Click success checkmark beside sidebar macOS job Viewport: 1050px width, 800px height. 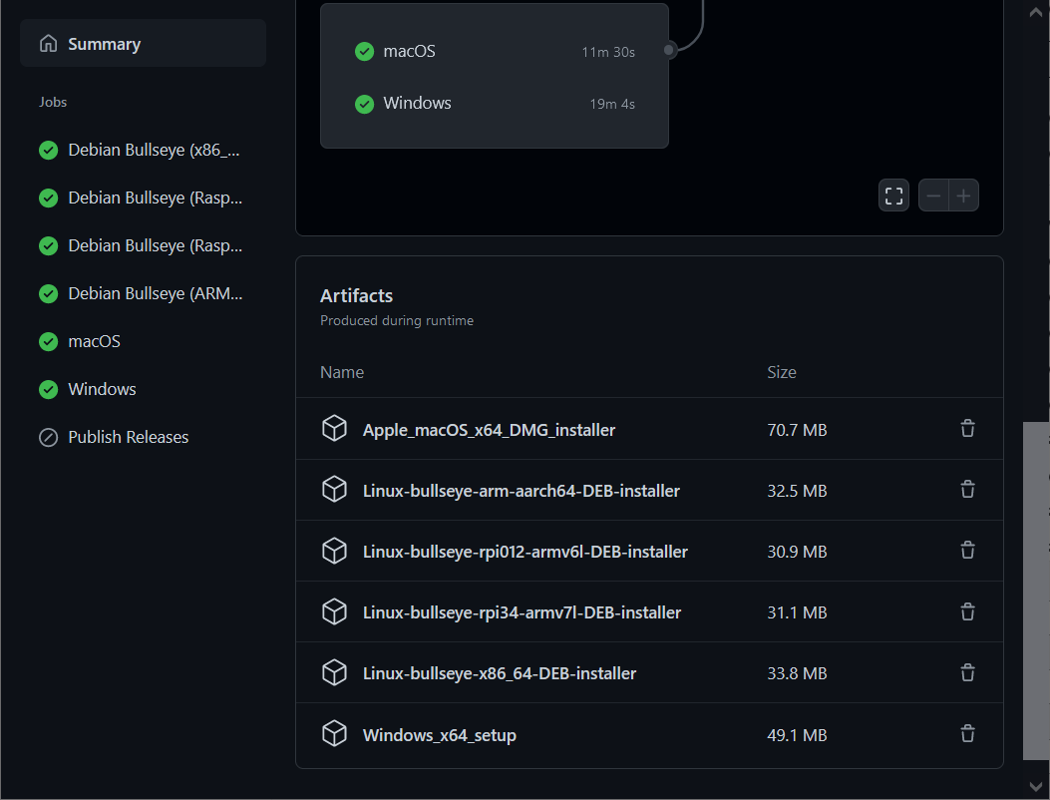[x=48, y=342]
